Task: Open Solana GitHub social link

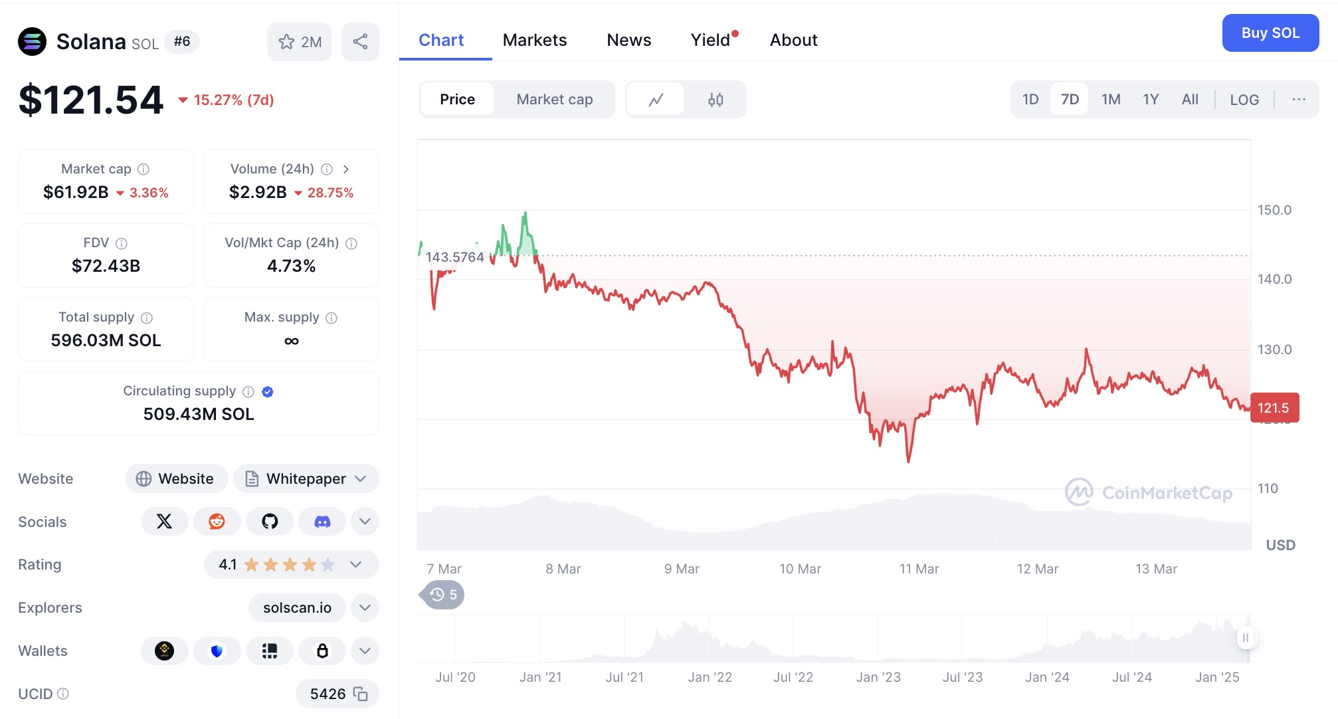Action: [270, 522]
